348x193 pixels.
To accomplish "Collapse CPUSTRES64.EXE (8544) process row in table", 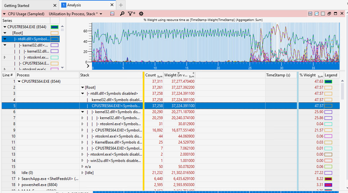I will 19,81.
